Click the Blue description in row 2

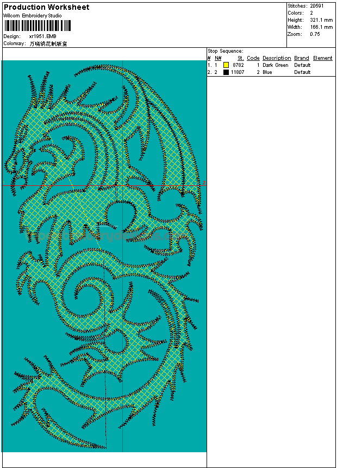267,72
